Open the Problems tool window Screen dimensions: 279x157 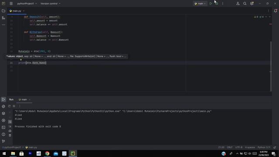coord(3,134)
